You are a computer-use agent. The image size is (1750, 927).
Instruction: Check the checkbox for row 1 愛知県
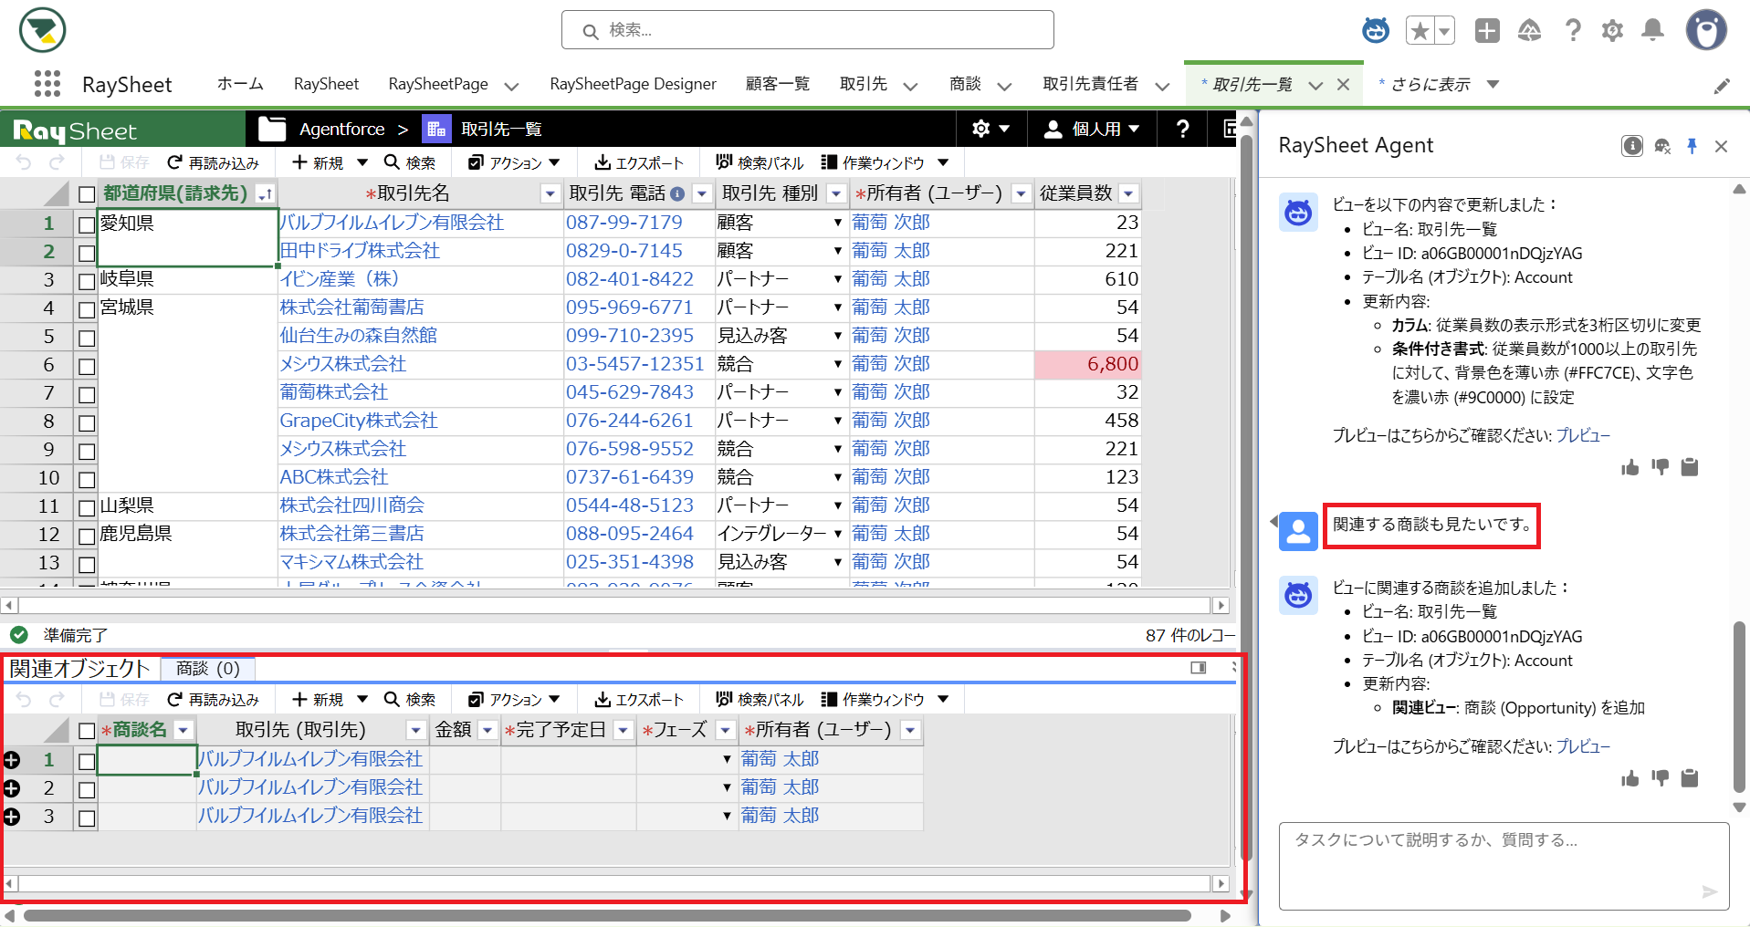pos(87,224)
